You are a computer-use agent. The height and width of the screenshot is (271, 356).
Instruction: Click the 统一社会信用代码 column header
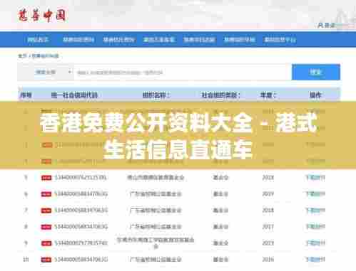(x=74, y=95)
